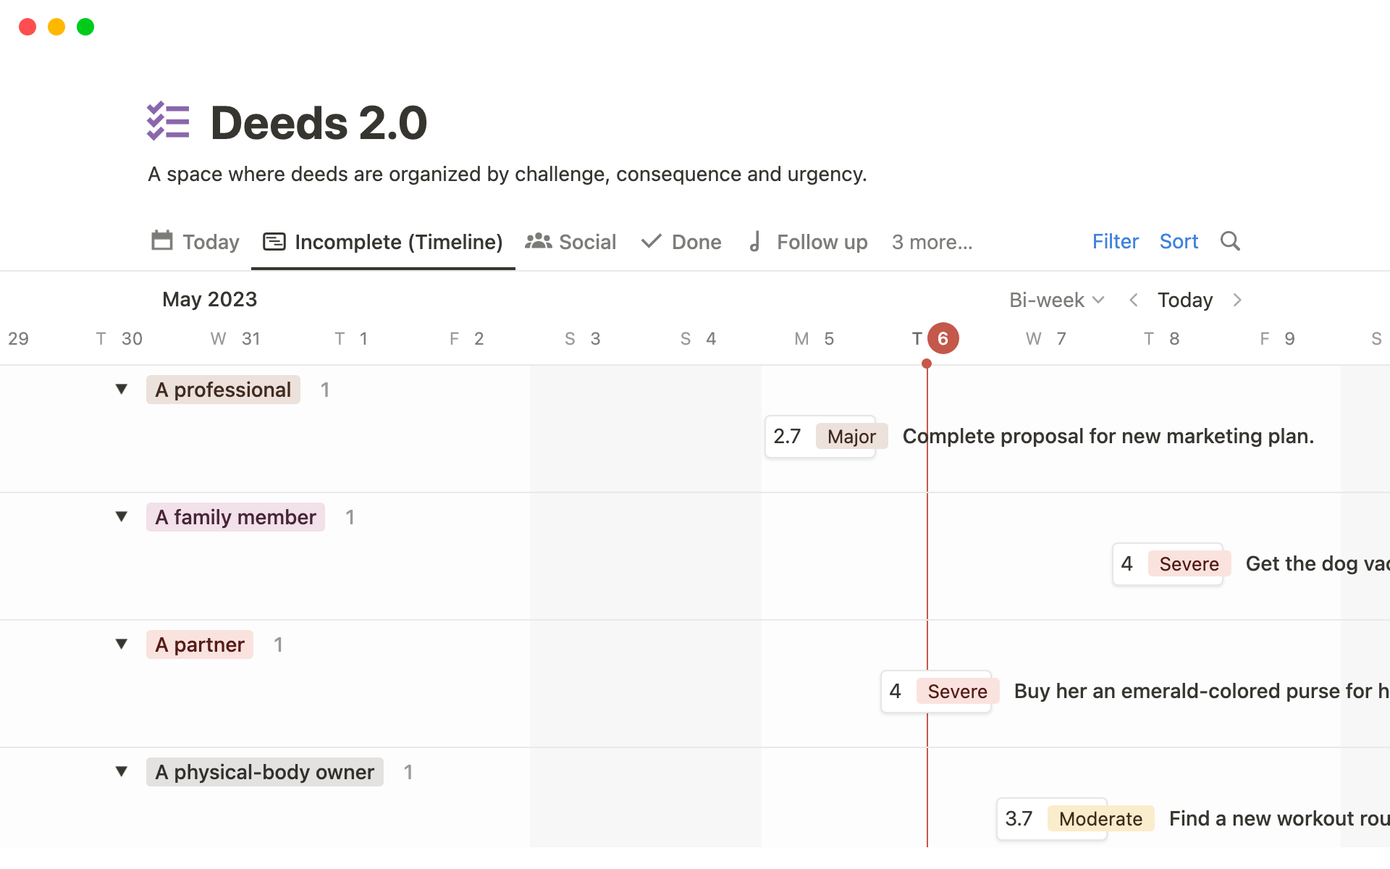Collapse the A family member group
This screenshot has height=869, width=1390.
[122, 517]
